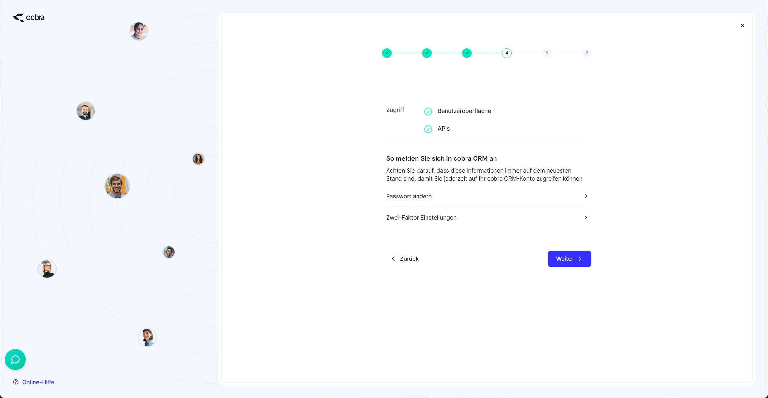Click the back chevron next to Zurück
This screenshot has height=398, width=768.
pos(393,258)
